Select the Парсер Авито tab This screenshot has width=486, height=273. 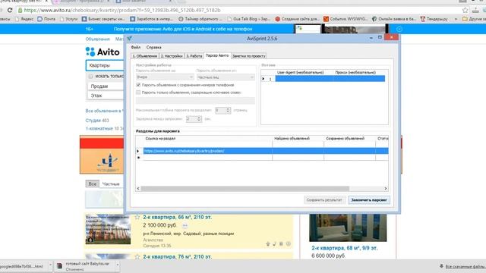(x=217, y=55)
